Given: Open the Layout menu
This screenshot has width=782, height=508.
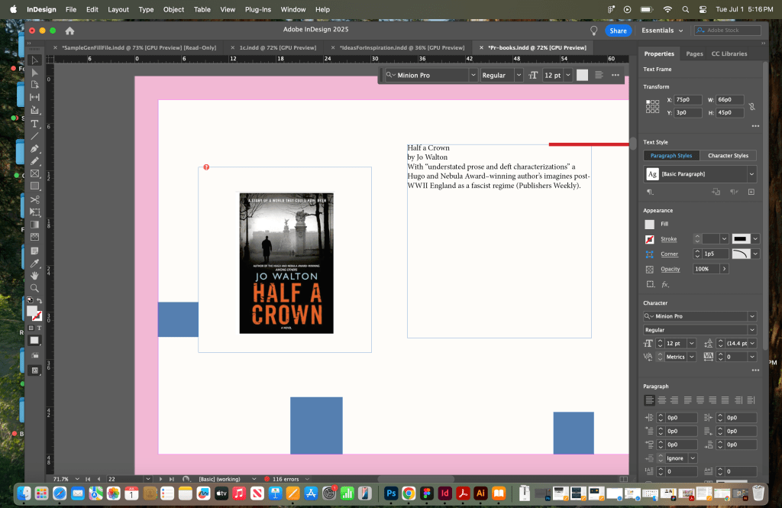Looking at the screenshot, I should click(118, 9).
